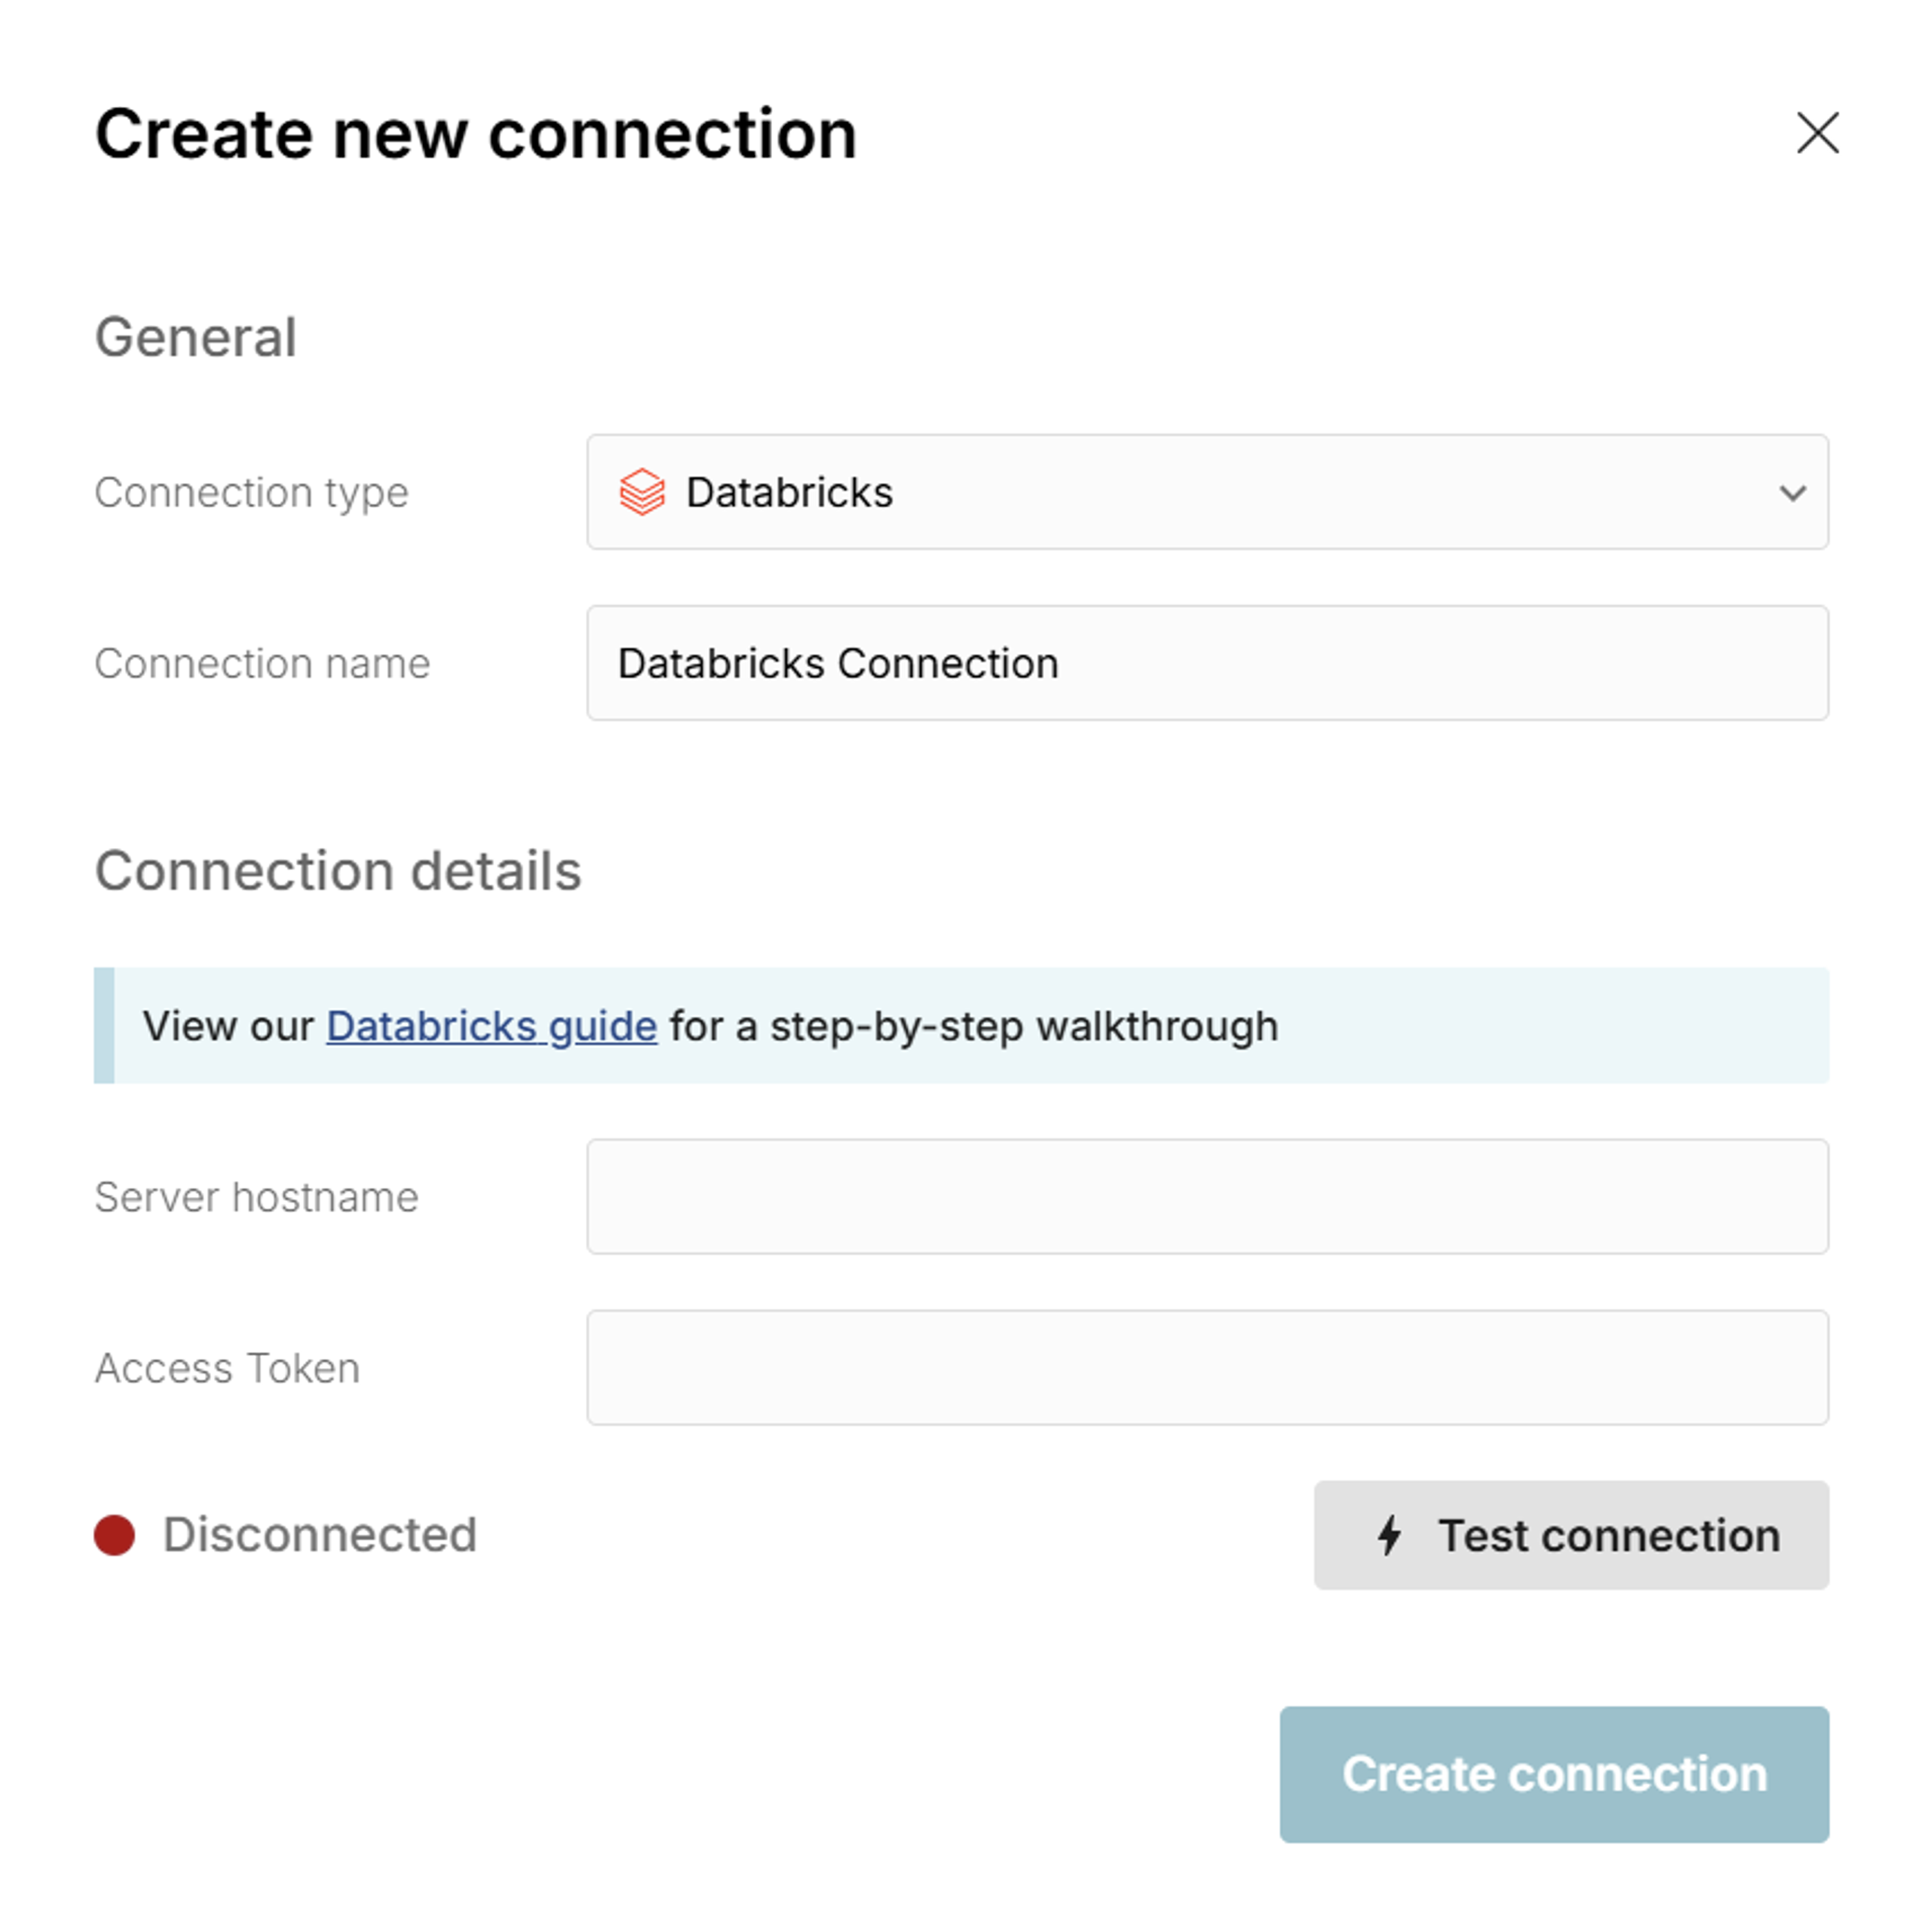Screen dimensions: 1932x1918
Task: Click the General section heading
Action: click(x=196, y=337)
